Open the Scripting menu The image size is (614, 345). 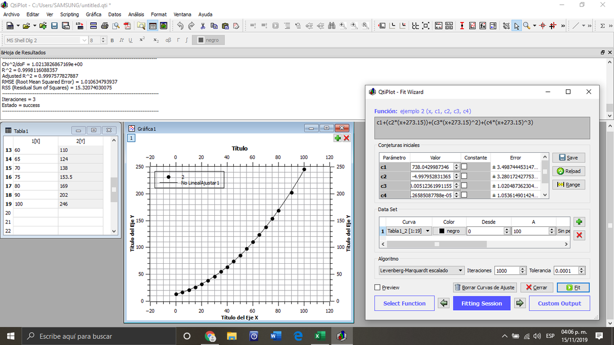tap(69, 14)
